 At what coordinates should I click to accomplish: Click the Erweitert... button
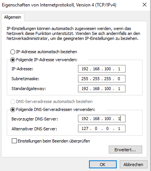(126, 150)
